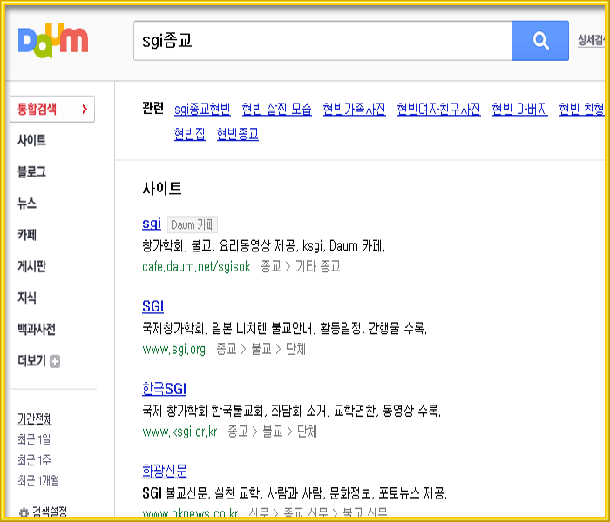Click related search 현빈여자친구사진
Image resolution: width=610 pixels, height=522 pixels.
(x=439, y=109)
